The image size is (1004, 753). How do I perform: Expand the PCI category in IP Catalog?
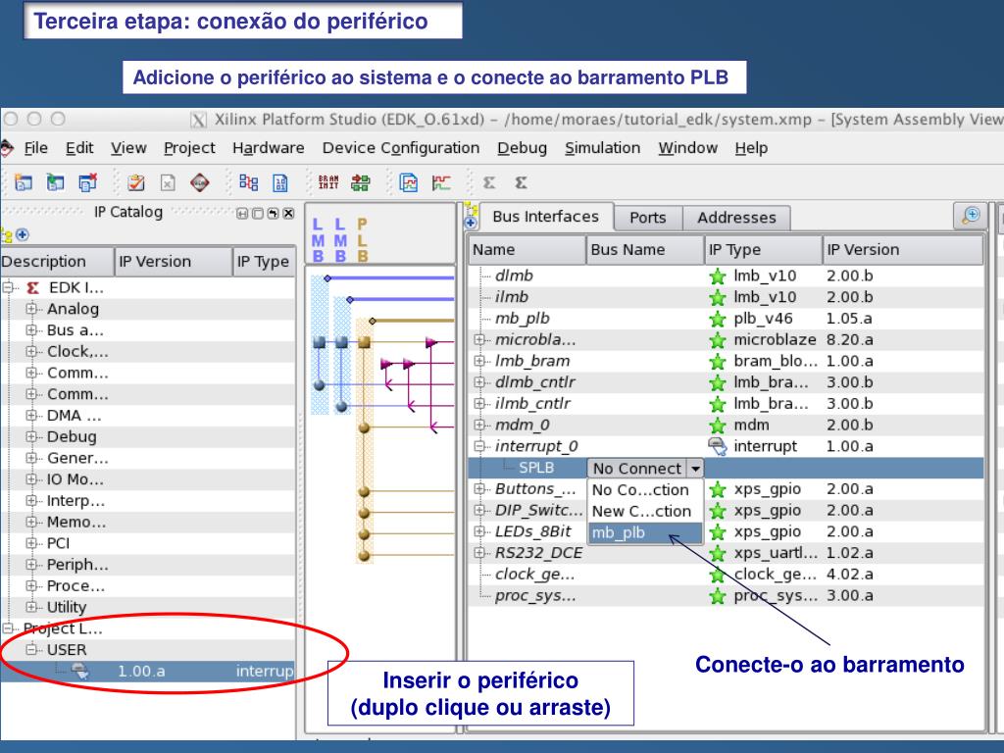[30, 543]
